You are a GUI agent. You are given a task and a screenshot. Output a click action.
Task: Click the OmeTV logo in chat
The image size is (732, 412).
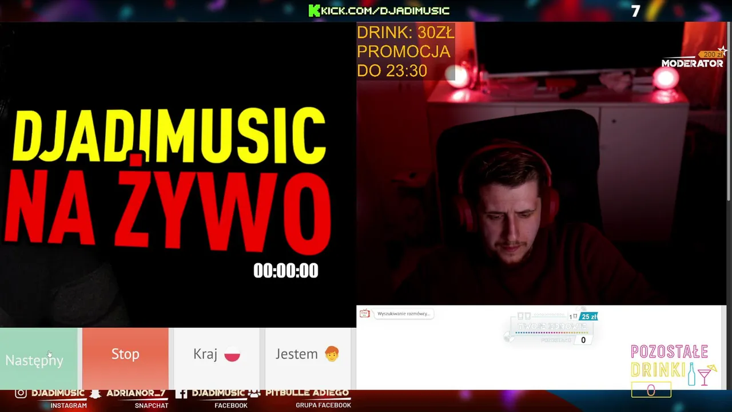[364, 314]
